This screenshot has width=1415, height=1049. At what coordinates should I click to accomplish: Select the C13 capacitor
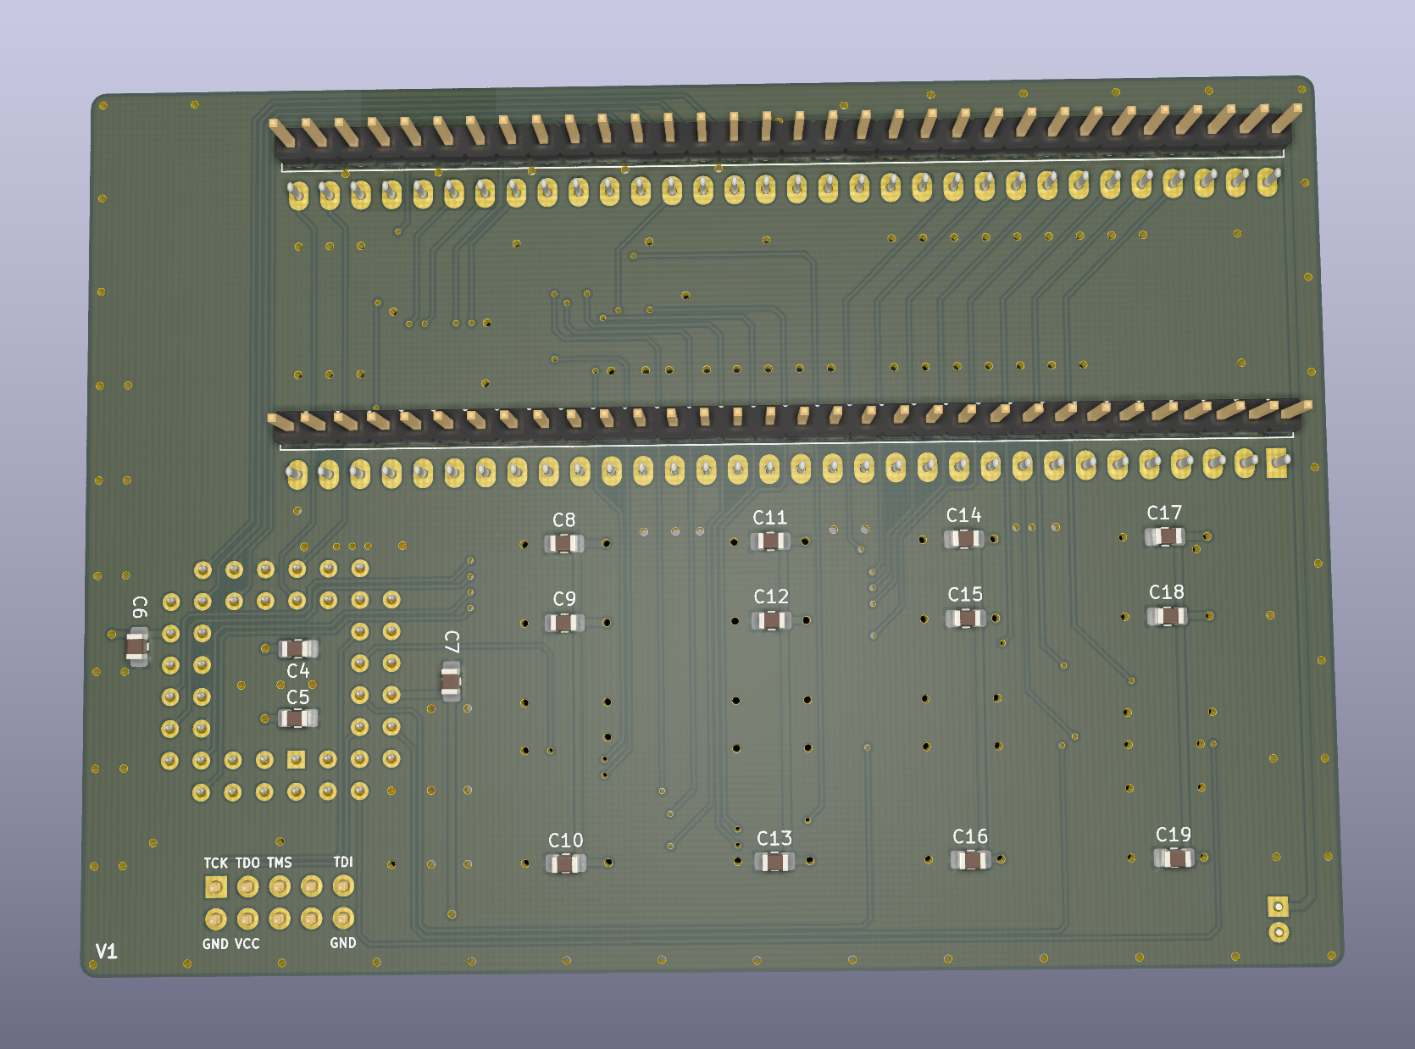tap(774, 862)
